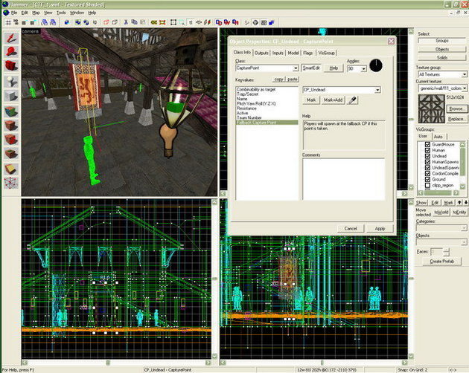The image size is (469, 373).
Task: Click the Apply button
Action: [x=380, y=228]
